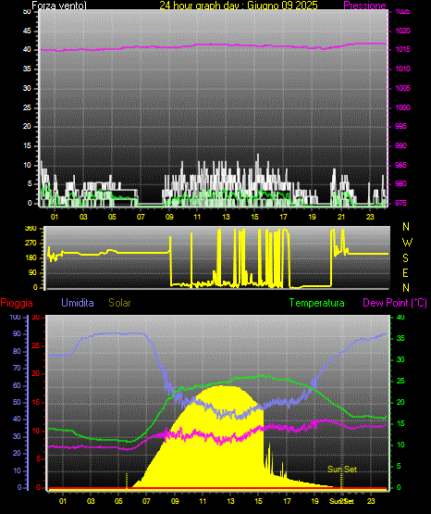Click the 'Forza vento' wind force title

59,6
